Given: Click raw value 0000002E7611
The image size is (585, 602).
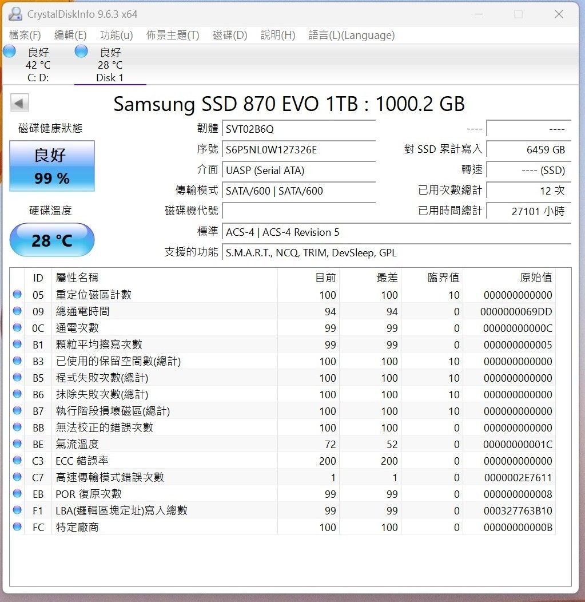Looking at the screenshot, I should (x=518, y=478).
